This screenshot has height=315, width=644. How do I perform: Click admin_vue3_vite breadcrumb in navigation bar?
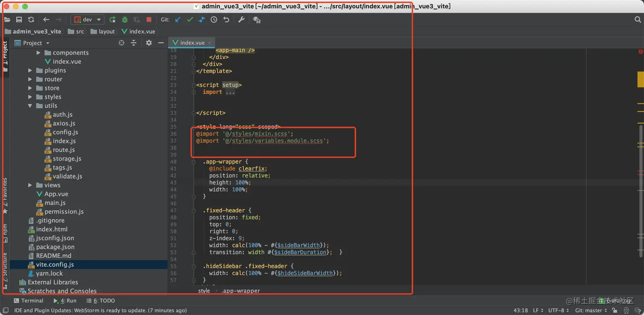point(33,32)
